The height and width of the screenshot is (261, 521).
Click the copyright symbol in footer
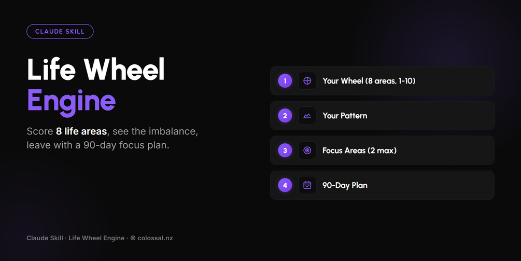tap(133, 238)
